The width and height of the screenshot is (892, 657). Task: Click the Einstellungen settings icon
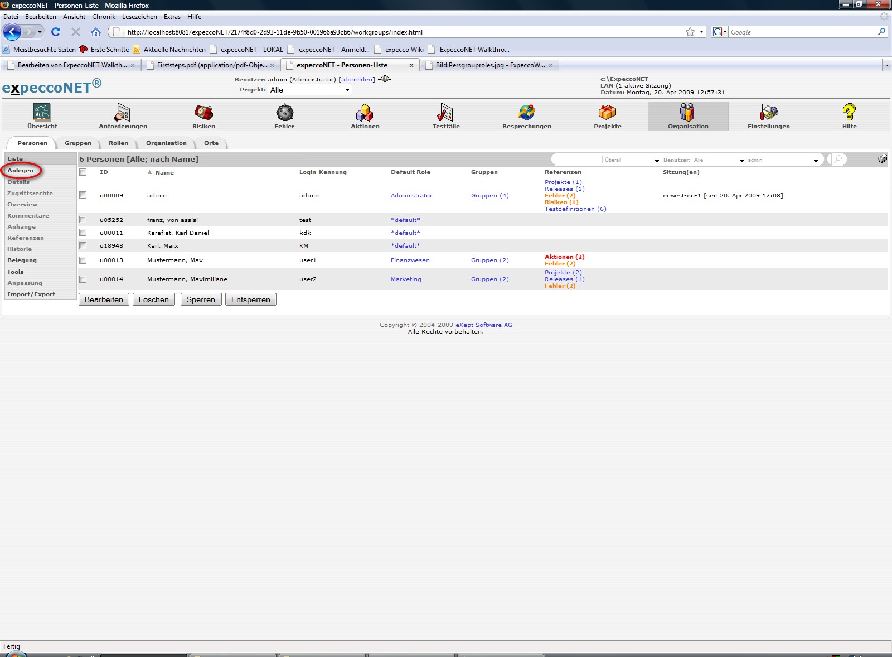(768, 113)
